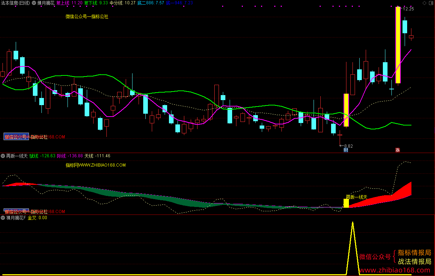Viewport: 435px width, 276px height.
Task: Open the main chart indicator dropdown arrow
Action: [x=34, y=3]
